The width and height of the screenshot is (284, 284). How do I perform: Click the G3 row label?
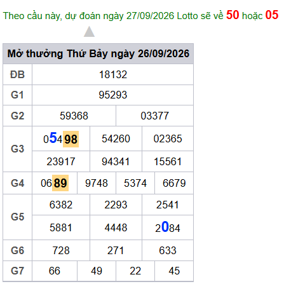(x=17, y=149)
